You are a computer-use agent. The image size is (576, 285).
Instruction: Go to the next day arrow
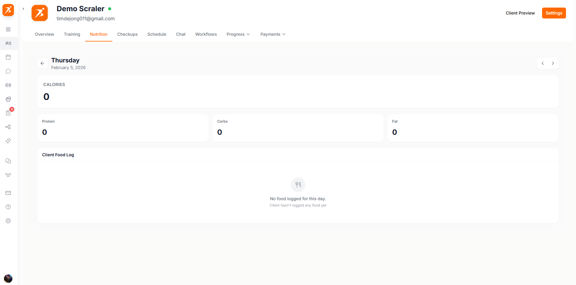pyautogui.click(x=553, y=63)
